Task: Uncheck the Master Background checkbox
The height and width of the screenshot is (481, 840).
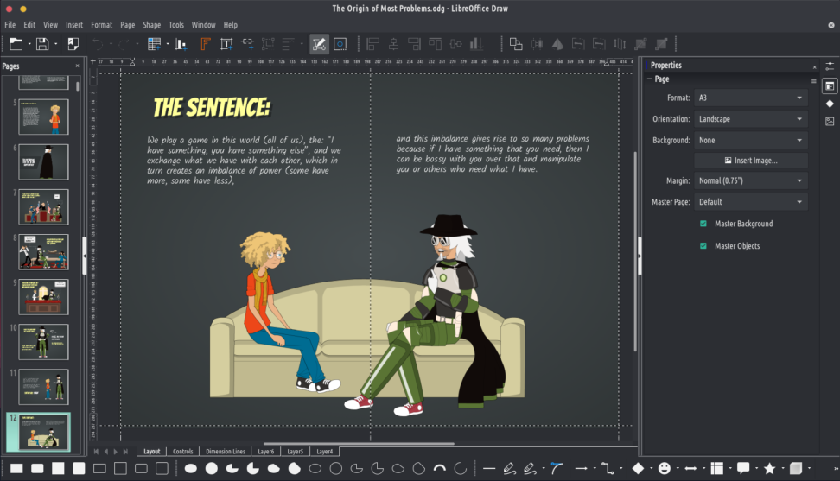Action: (x=703, y=224)
